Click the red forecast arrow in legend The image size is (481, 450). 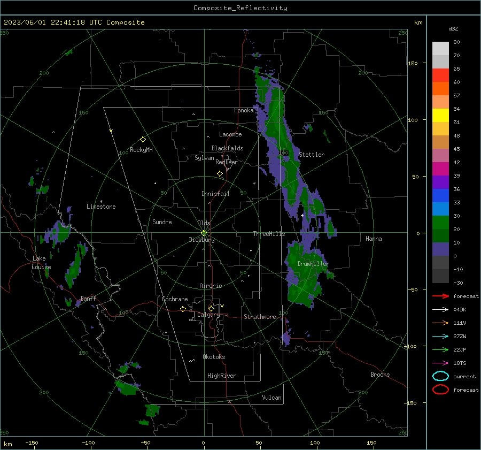(x=440, y=296)
